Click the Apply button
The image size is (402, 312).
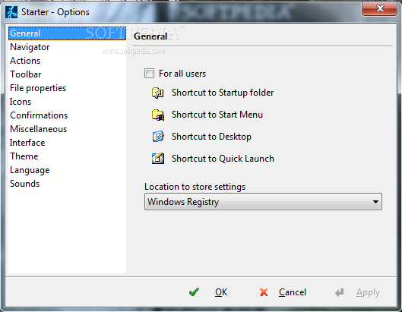(368, 293)
